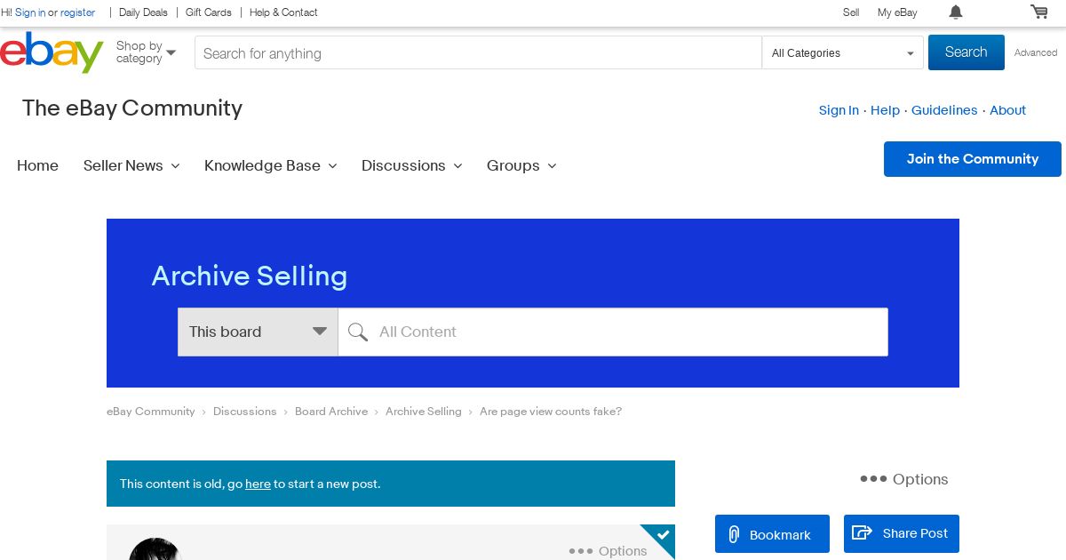Open the All Categories dropdown
The image size is (1066, 560).
click(x=843, y=53)
